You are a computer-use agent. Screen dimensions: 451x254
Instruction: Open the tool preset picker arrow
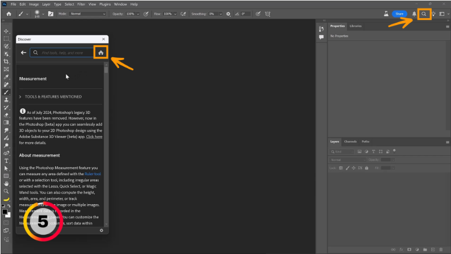[27, 14]
